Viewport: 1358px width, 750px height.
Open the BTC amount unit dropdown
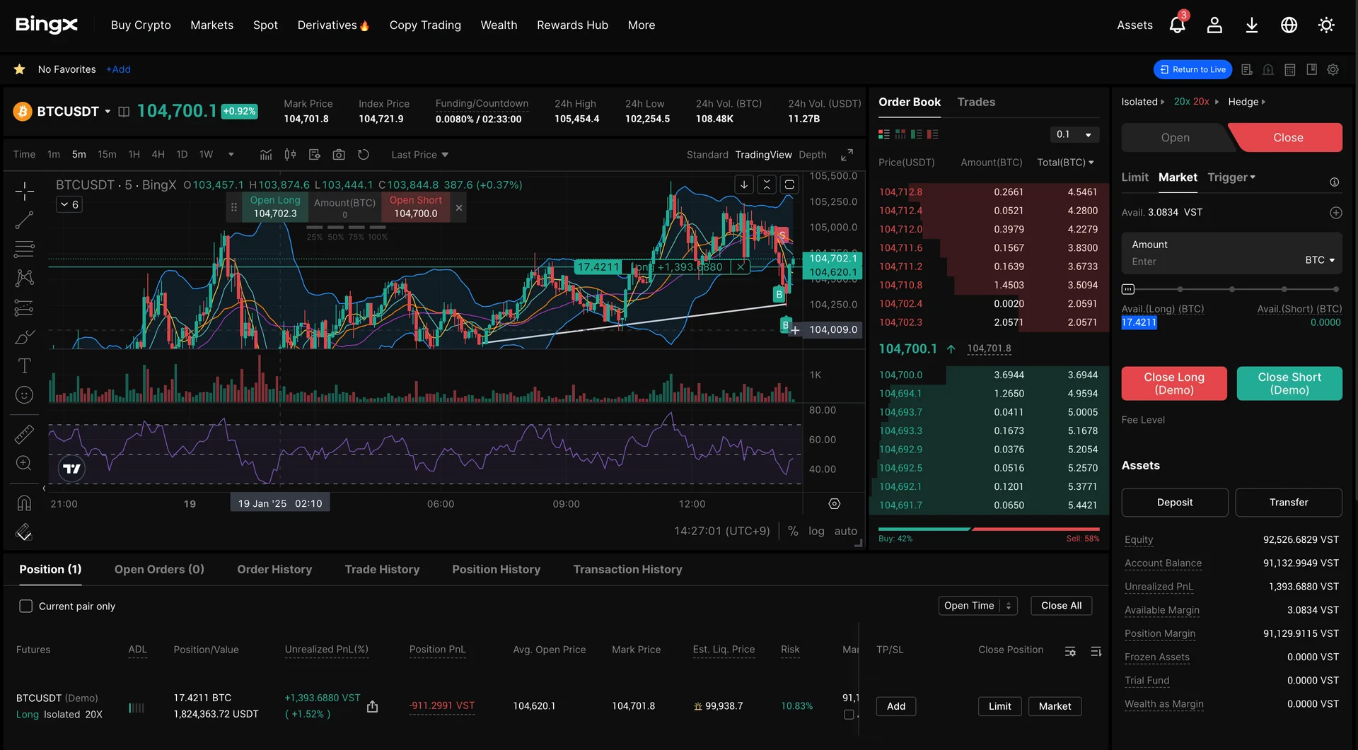click(x=1320, y=260)
